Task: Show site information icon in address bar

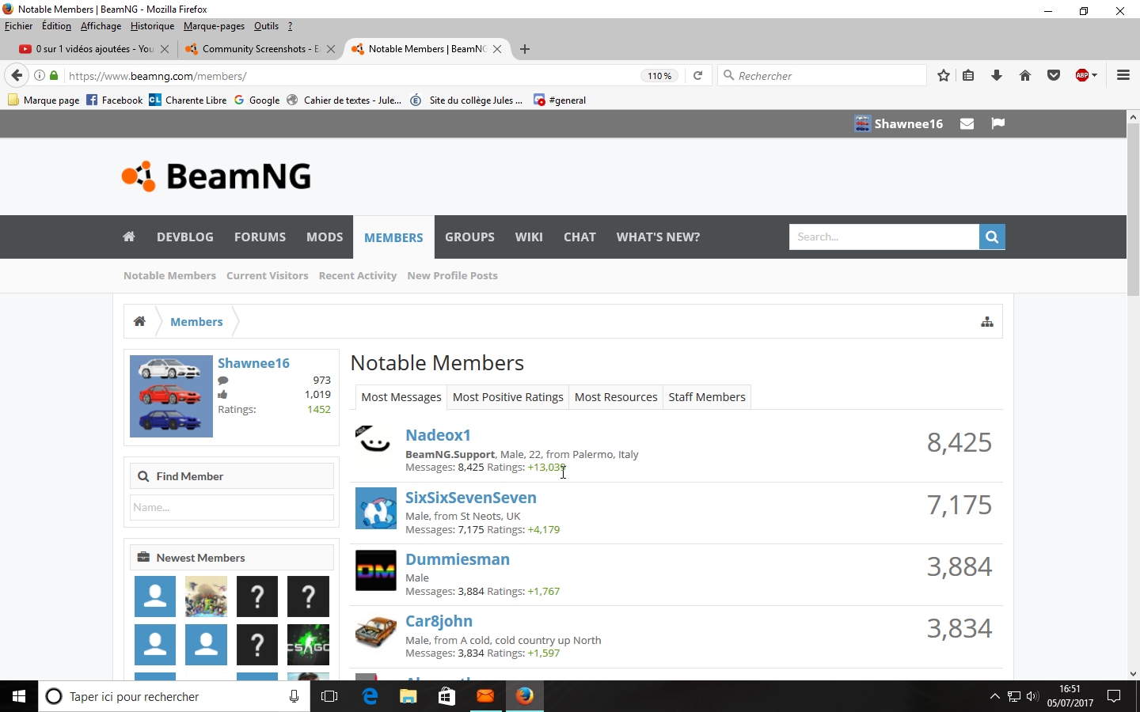Action: (x=39, y=76)
